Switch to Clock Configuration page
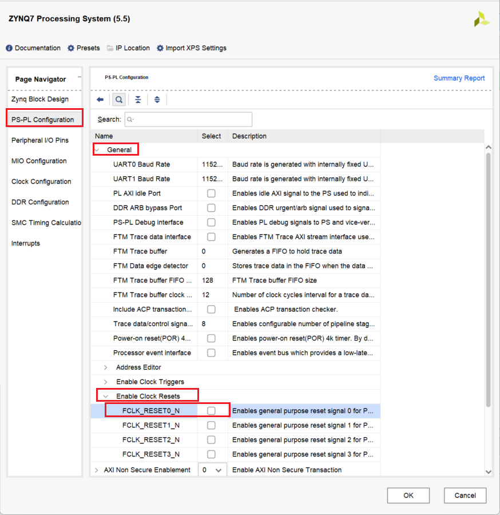Image resolution: width=500 pixels, height=515 pixels. [x=41, y=181]
